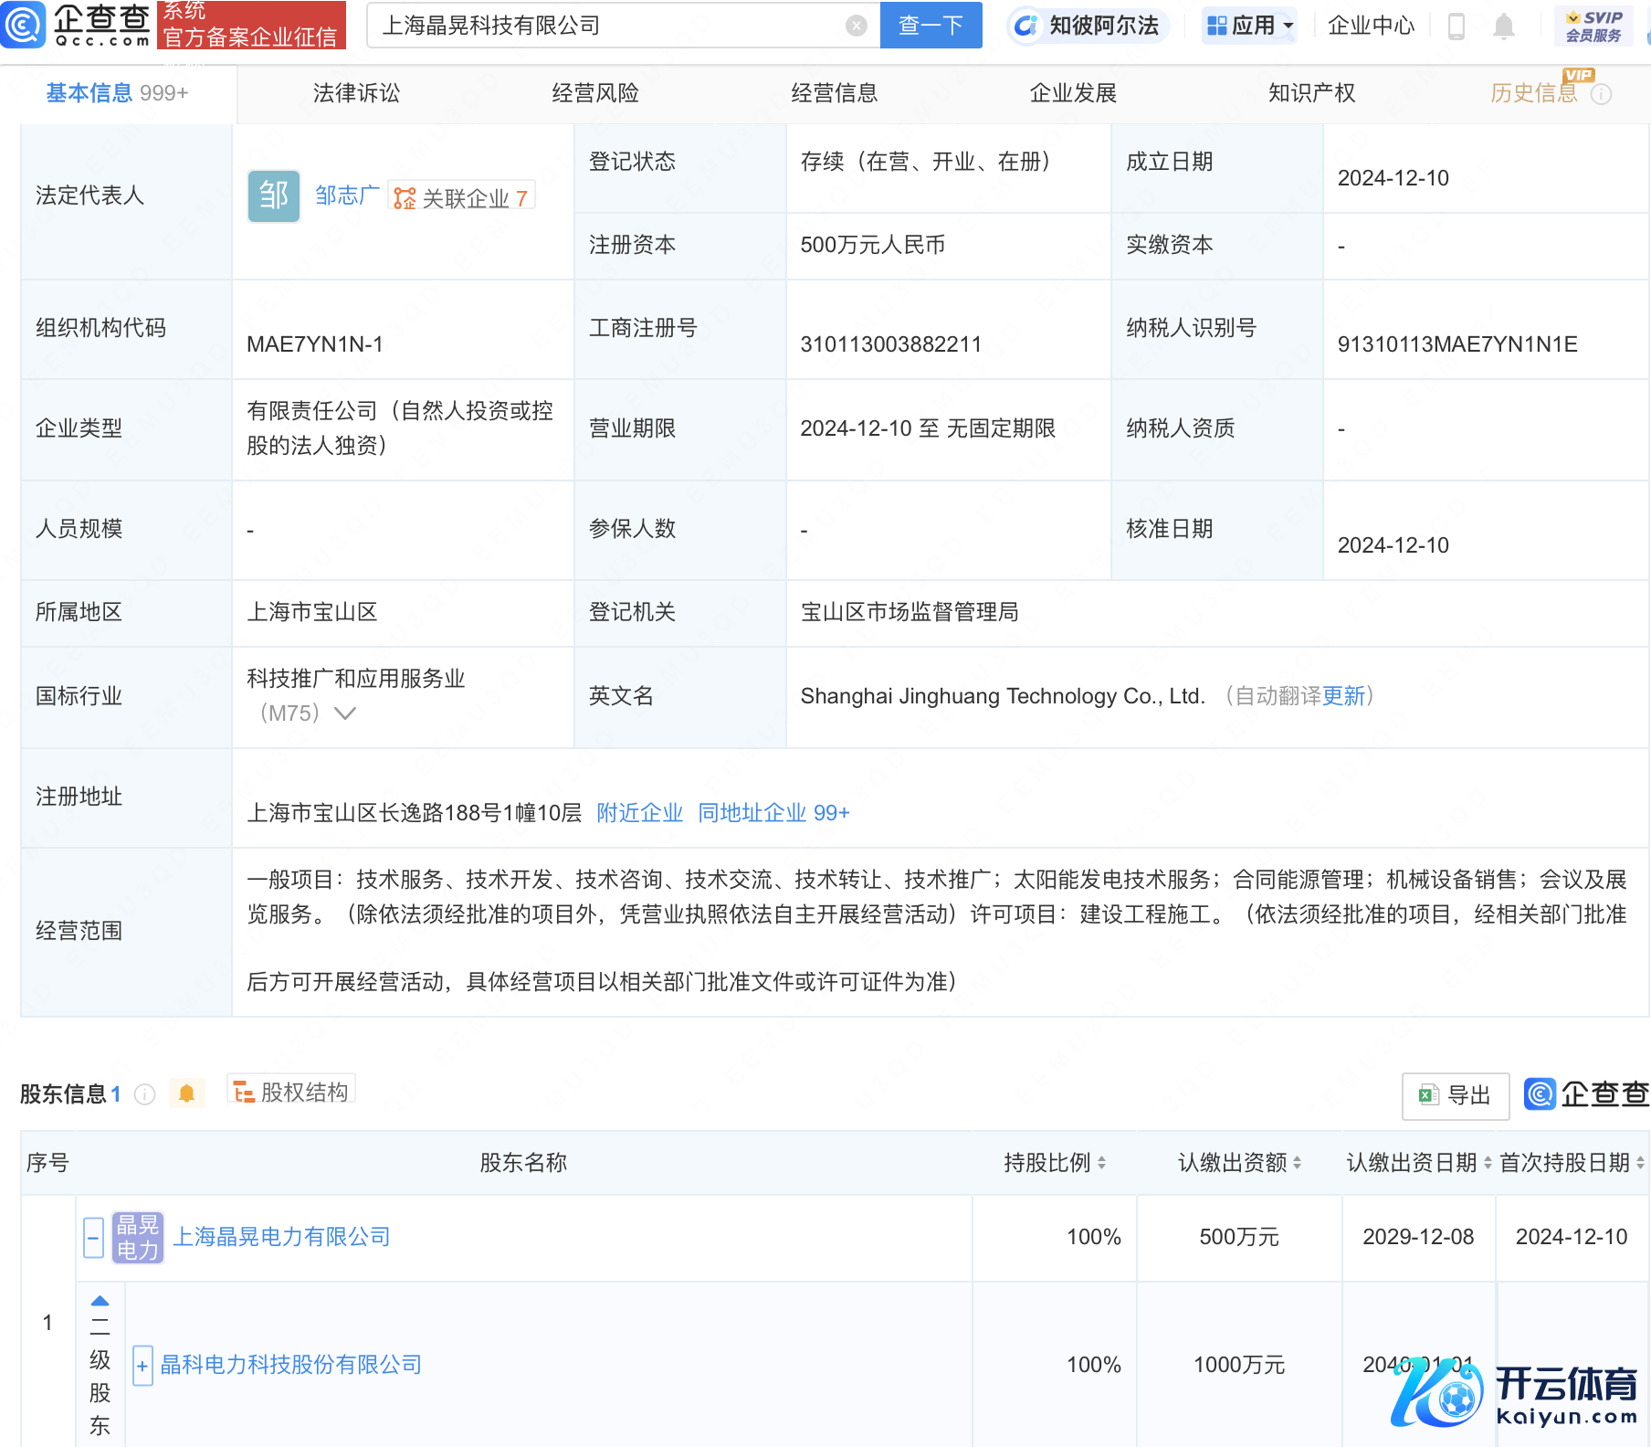Open the 知彼阿尔法 assistant
This screenshot has height=1447, width=1651.
pos(1088,26)
